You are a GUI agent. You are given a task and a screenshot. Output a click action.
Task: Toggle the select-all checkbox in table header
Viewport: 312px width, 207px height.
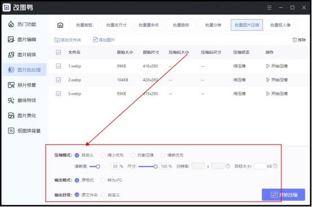[x=59, y=52]
